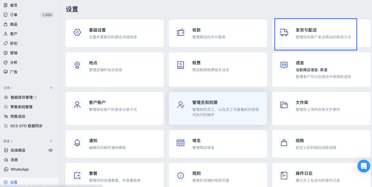Click the 广告 advertising icon
The image size is (372, 187).
[6, 72]
